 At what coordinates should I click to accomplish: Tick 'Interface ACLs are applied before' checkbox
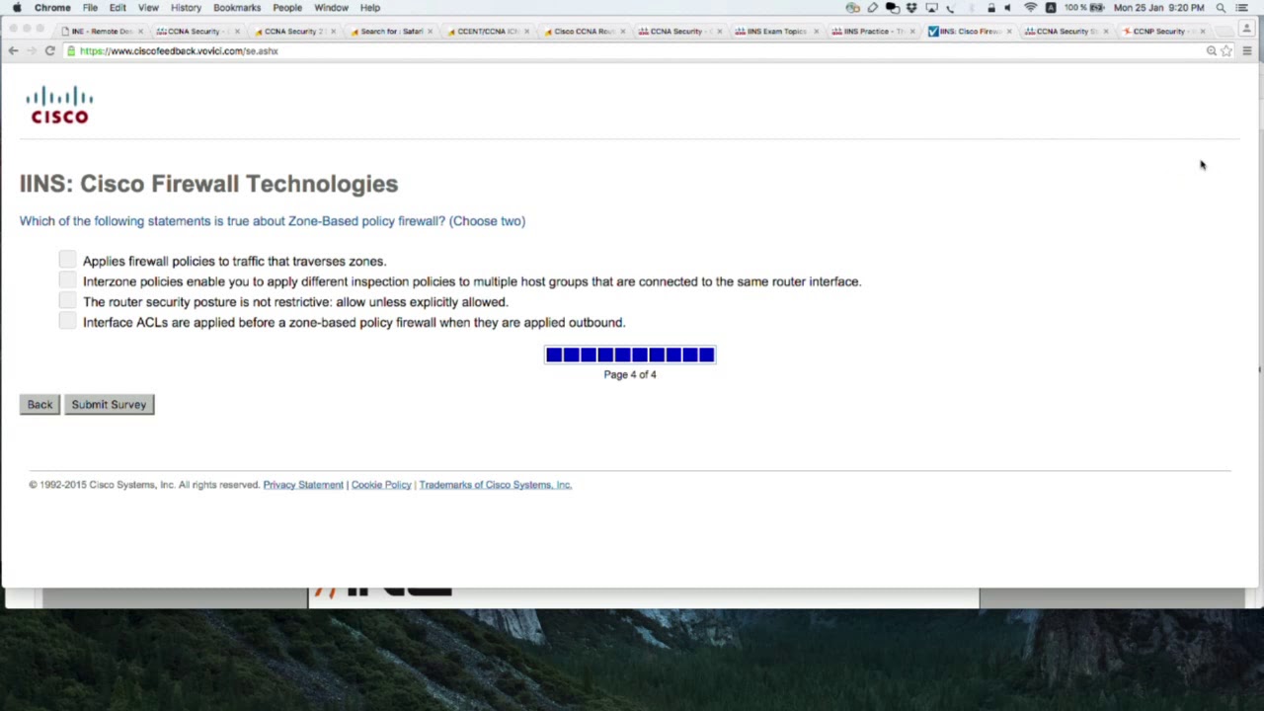(x=67, y=321)
